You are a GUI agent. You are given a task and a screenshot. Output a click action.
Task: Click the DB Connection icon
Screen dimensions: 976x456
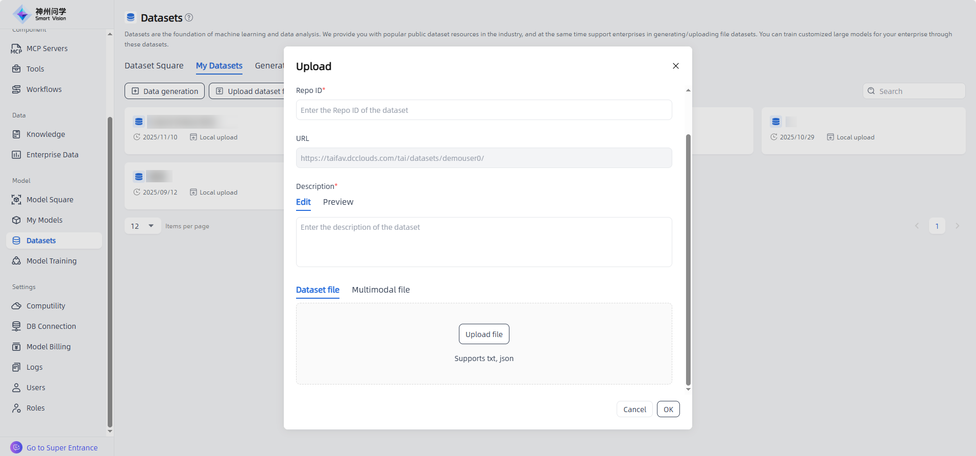click(16, 326)
